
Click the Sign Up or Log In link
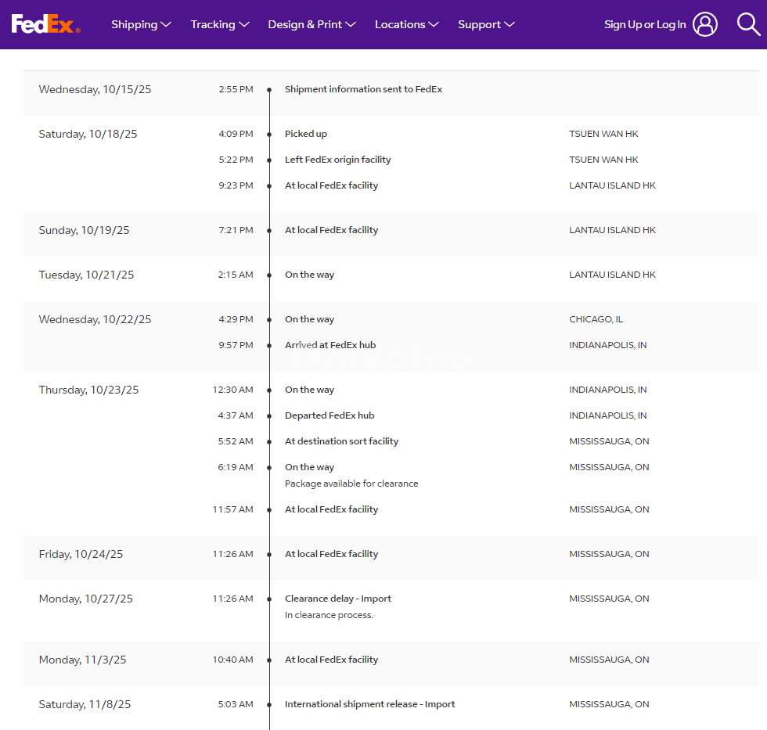coord(645,24)
